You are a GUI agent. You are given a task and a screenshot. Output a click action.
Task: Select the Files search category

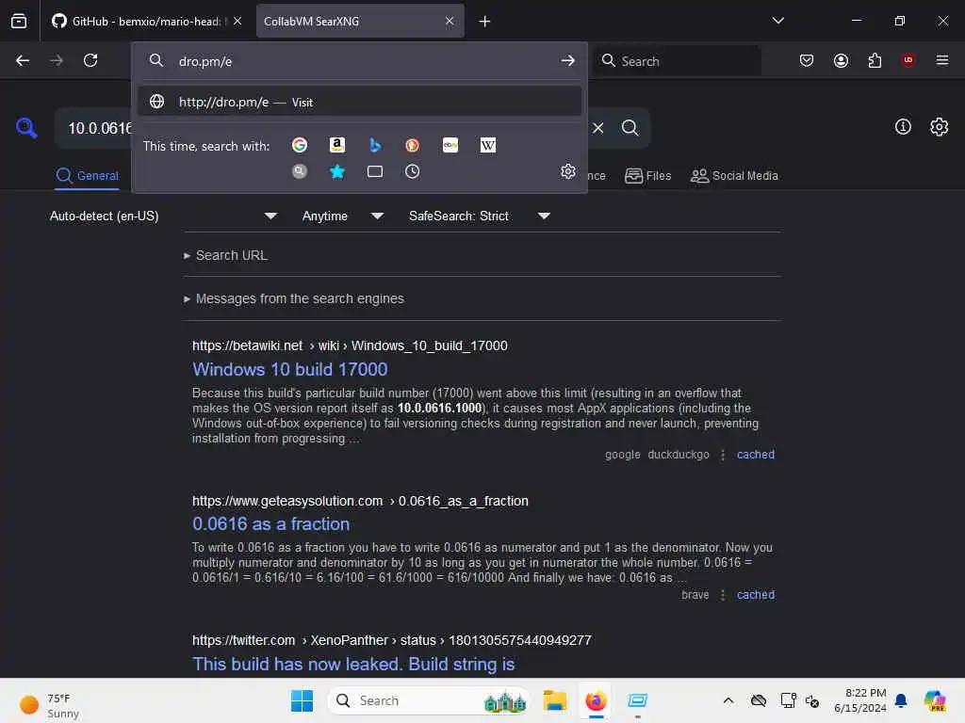click(647, 176)
